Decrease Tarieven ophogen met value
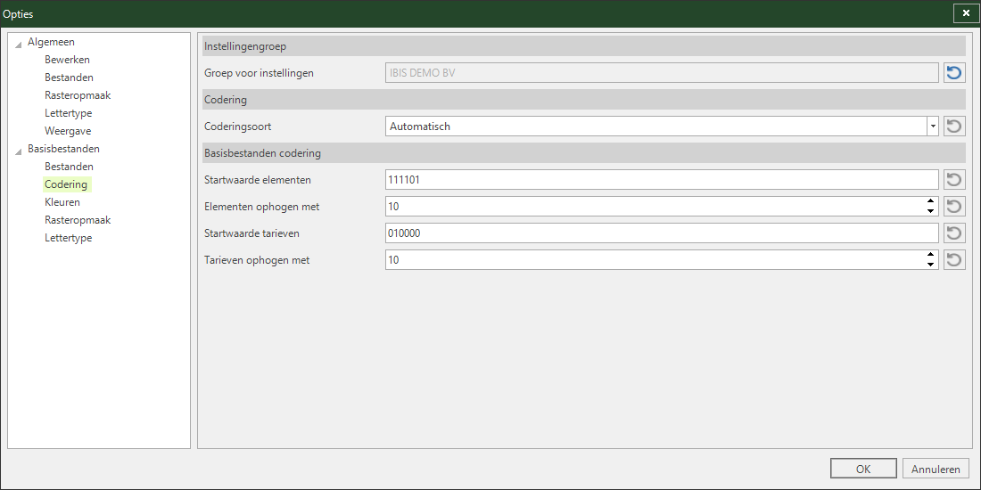 click(x=931, y=265)
